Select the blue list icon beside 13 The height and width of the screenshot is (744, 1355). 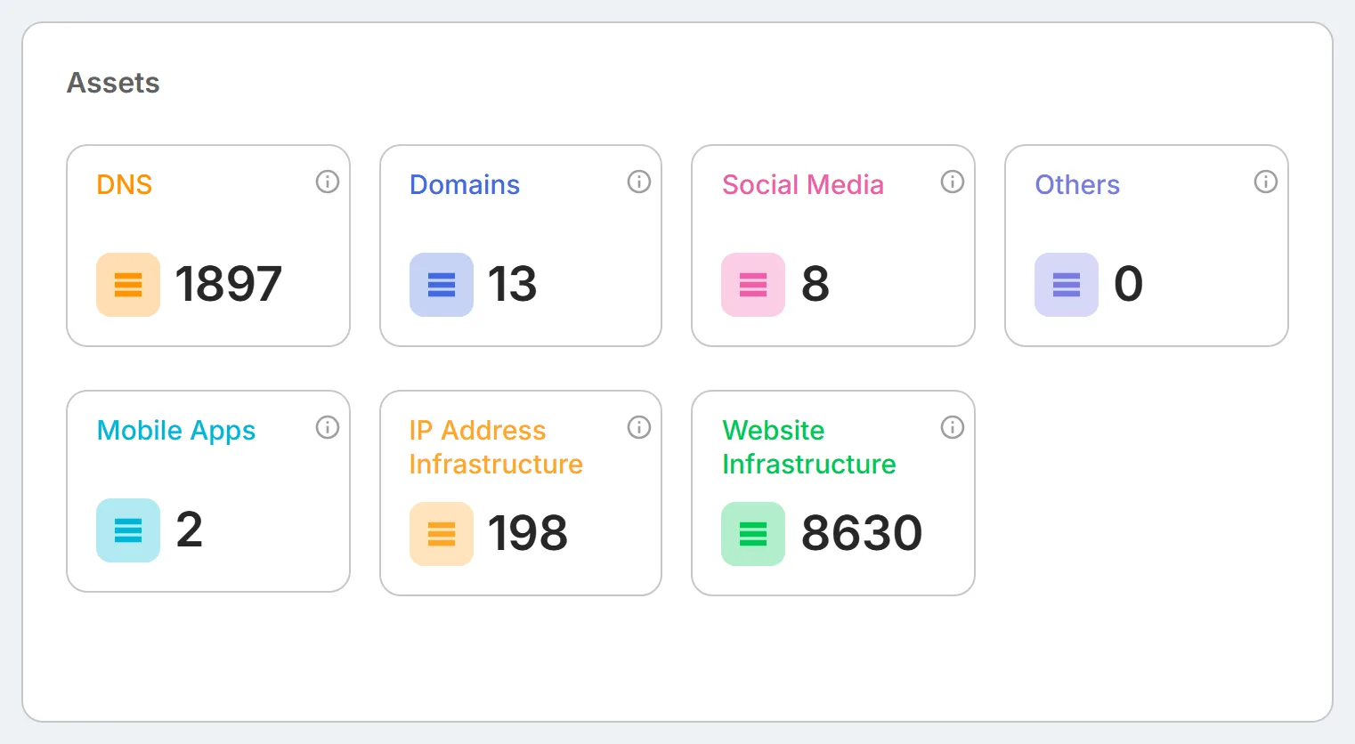442,285
